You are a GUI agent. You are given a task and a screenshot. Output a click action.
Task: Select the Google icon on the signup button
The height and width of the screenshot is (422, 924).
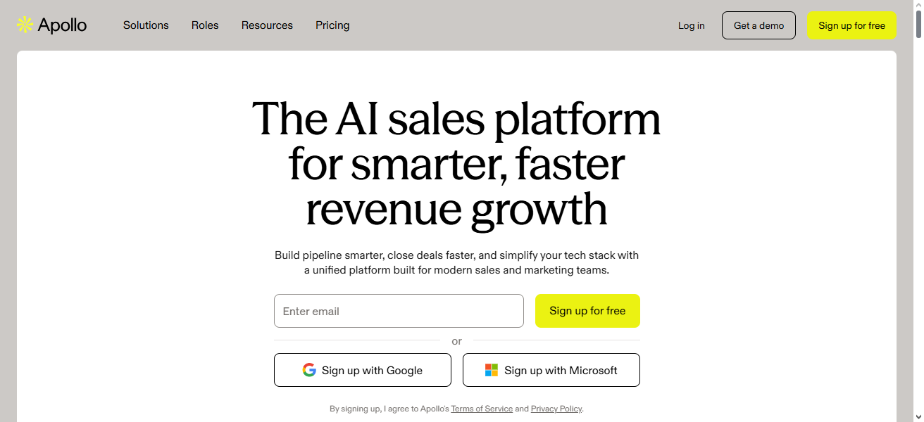[308, 369]
